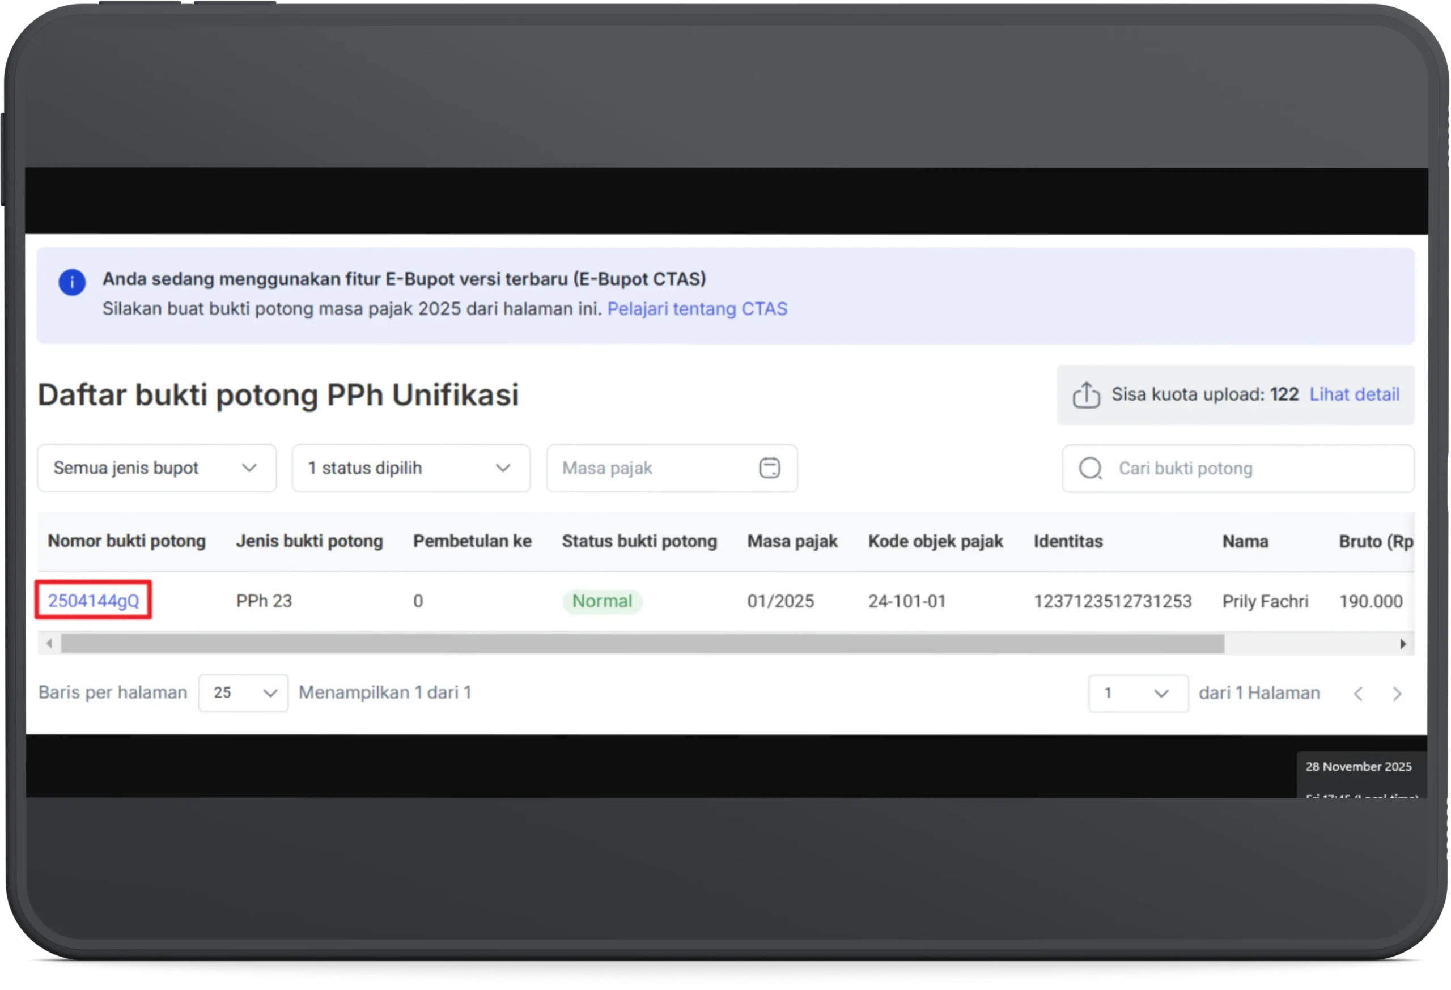The image size is (1451, 990).
Task: Open Pelajari tentang CTAS link
Action: [697, 309]
